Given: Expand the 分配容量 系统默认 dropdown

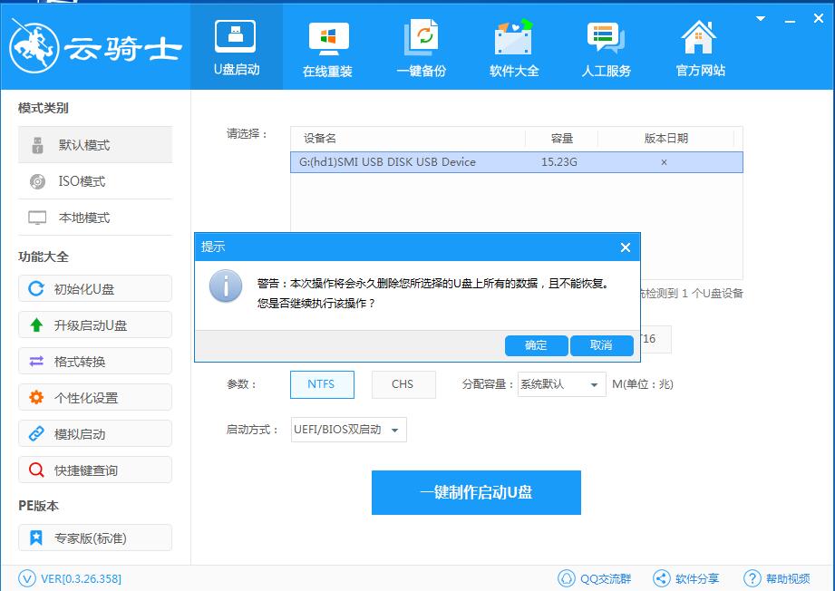Looking at the screenshot, I should 562,384.
